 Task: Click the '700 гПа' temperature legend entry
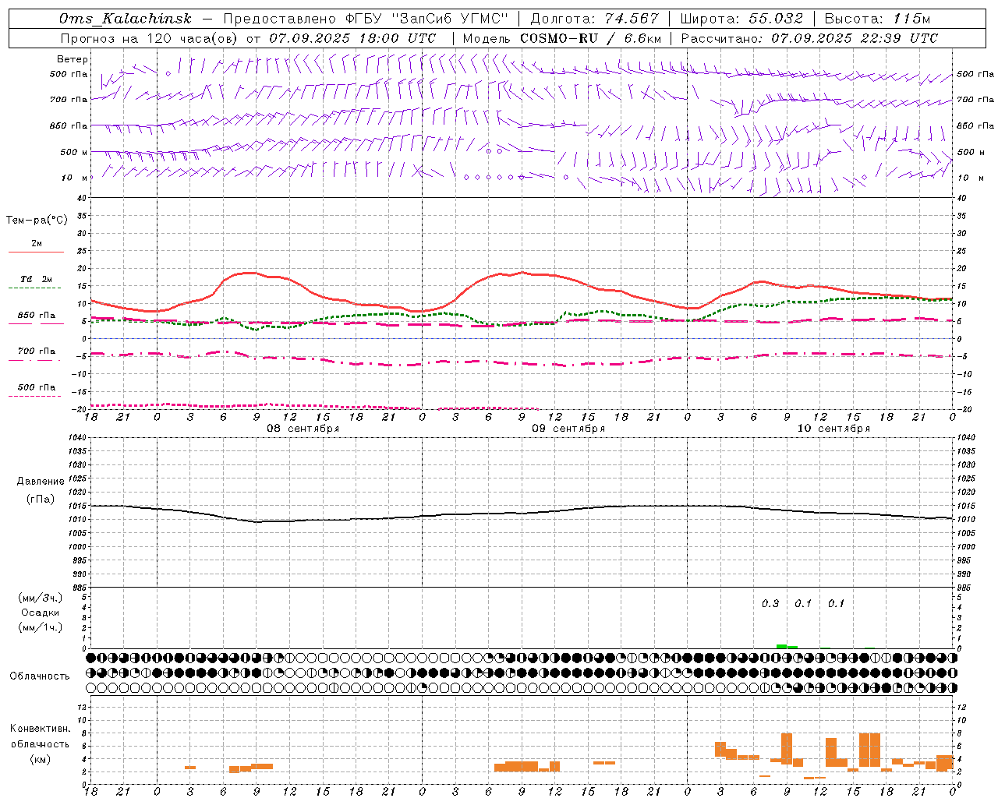click(x=37, y=351)
